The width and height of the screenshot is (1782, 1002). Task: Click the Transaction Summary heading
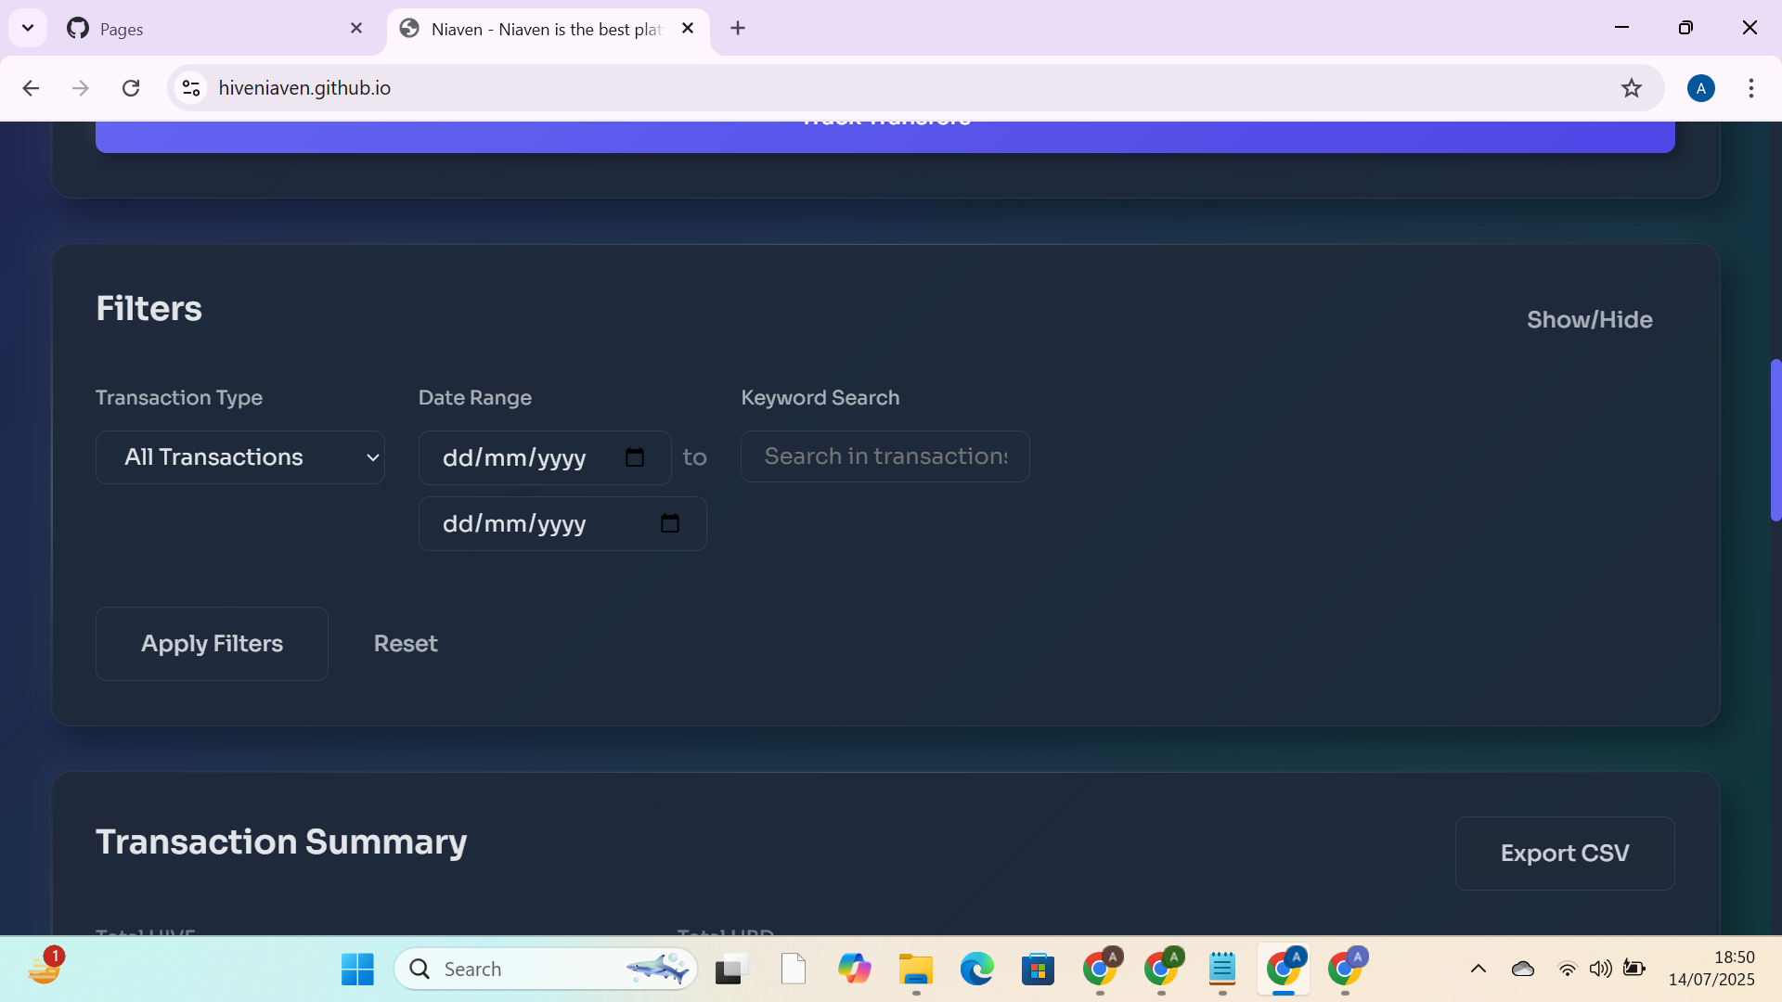281,842
